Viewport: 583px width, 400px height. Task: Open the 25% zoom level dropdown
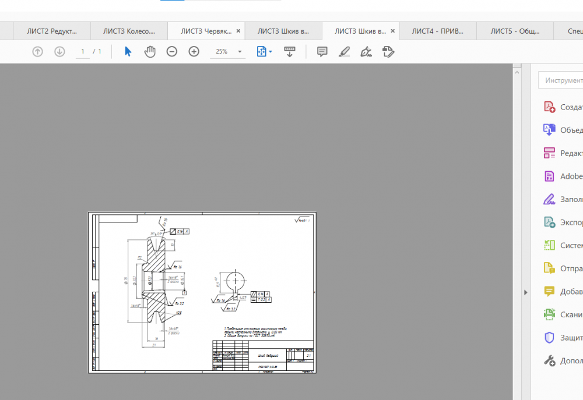[x=240, y=52]
